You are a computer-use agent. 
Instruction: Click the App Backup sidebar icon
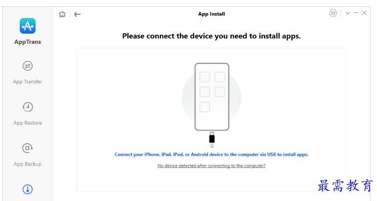click(x=27, y=148)
